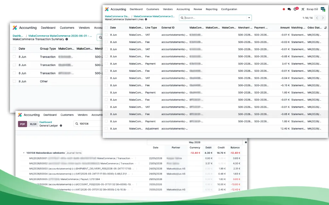Tick checkbox of the Other row in Transaction Summary
The image size is (329, 205).
point(14,81)
